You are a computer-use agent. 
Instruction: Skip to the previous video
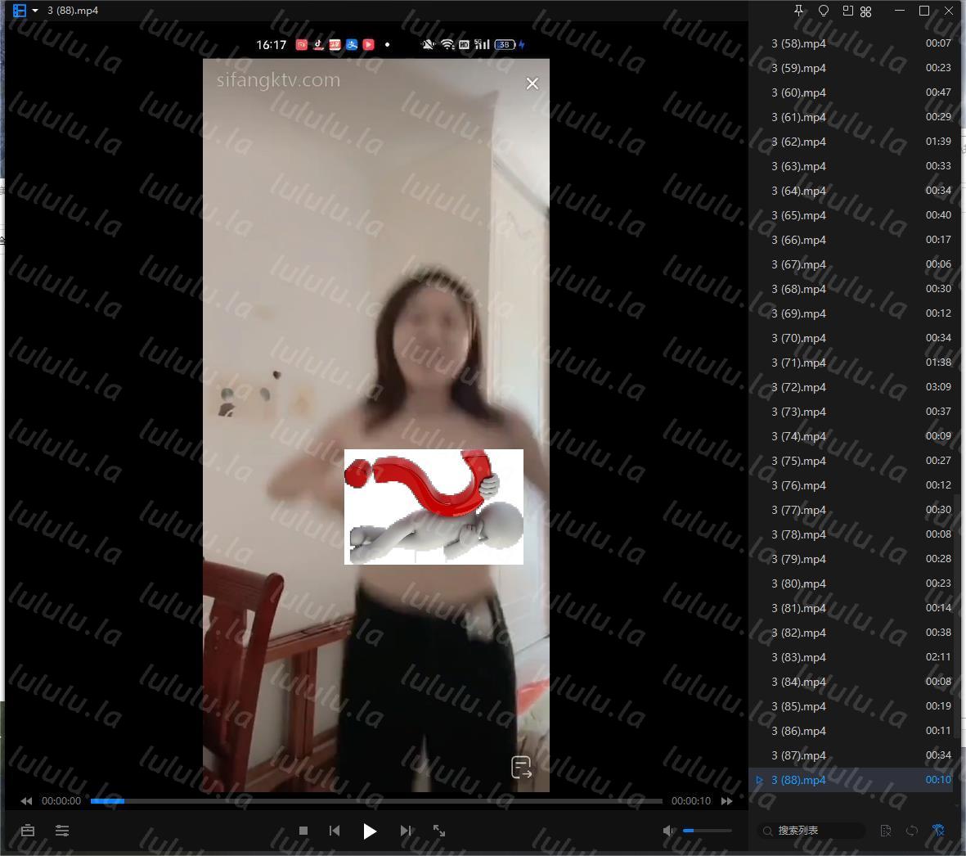point(335,831)
